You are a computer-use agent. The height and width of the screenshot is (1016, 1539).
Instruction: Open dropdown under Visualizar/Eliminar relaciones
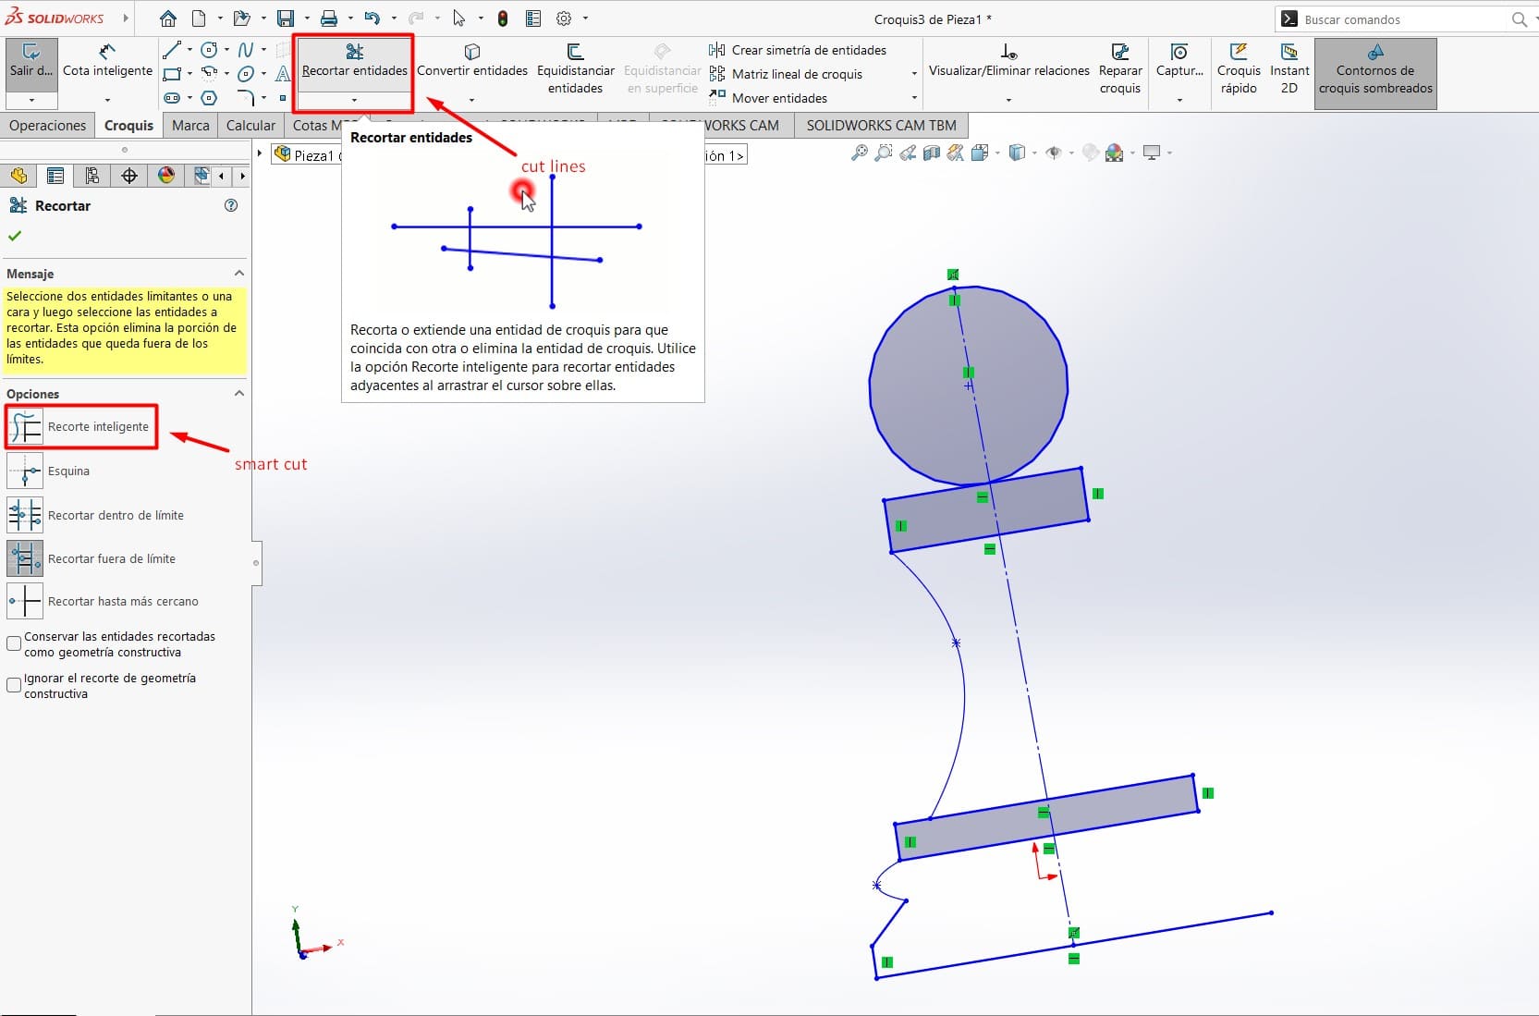click(1008, 100)
